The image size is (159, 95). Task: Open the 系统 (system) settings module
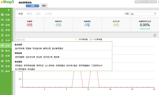pyautogui.click(x=6, y=66)
